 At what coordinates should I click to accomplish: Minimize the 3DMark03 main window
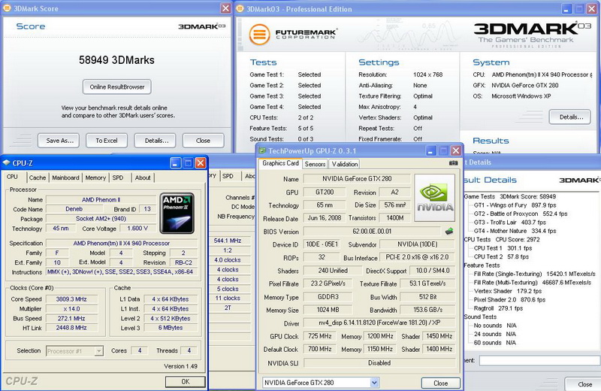click(567, 9)
